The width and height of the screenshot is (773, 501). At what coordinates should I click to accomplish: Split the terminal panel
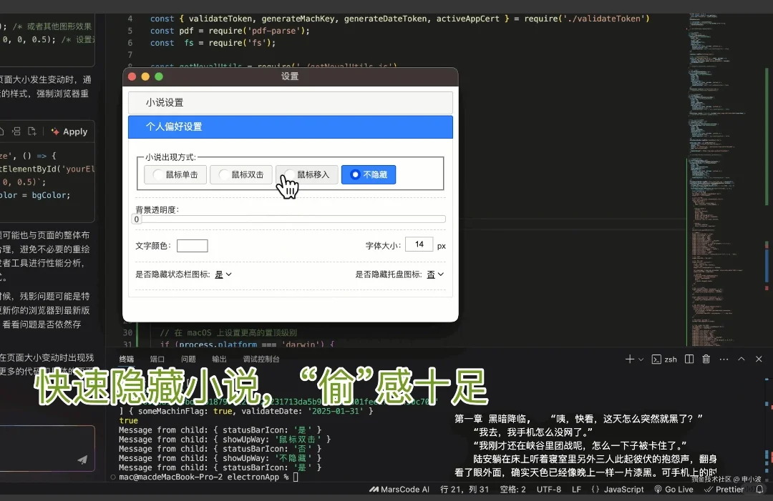click(x=689, y=359)
